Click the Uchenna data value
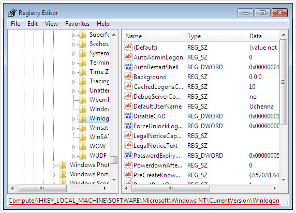 click(261, 106)
